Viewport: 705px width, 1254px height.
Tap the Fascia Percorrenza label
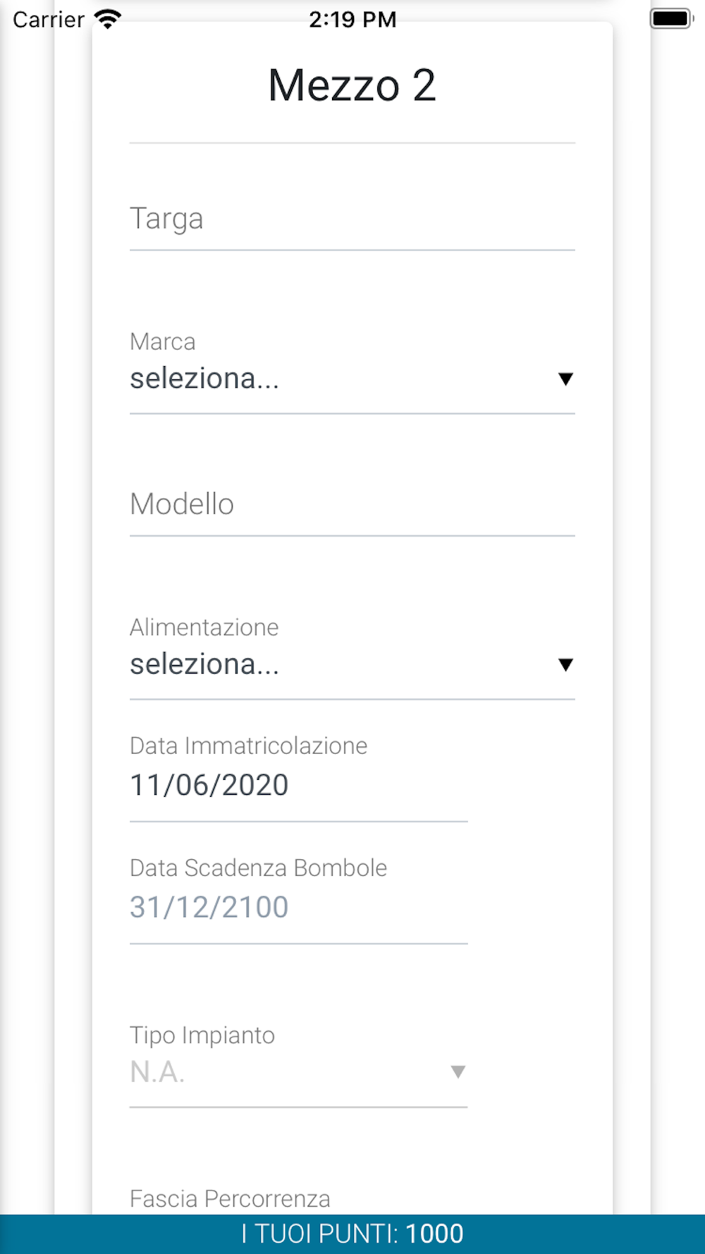click(x=230, y=1199)
